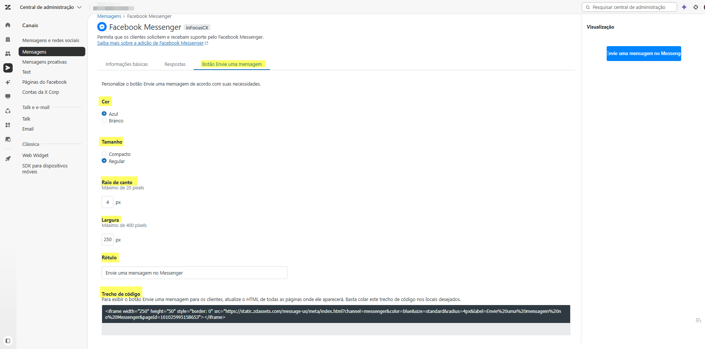Switch to the Respostas tab
This screenshot has width=705, height=349.
(x=175, y=64)
